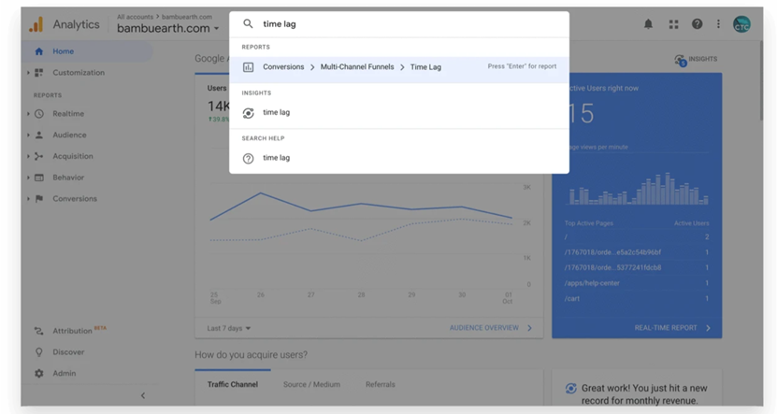
Task: Click the user account avatar
Action: point(741,24)
